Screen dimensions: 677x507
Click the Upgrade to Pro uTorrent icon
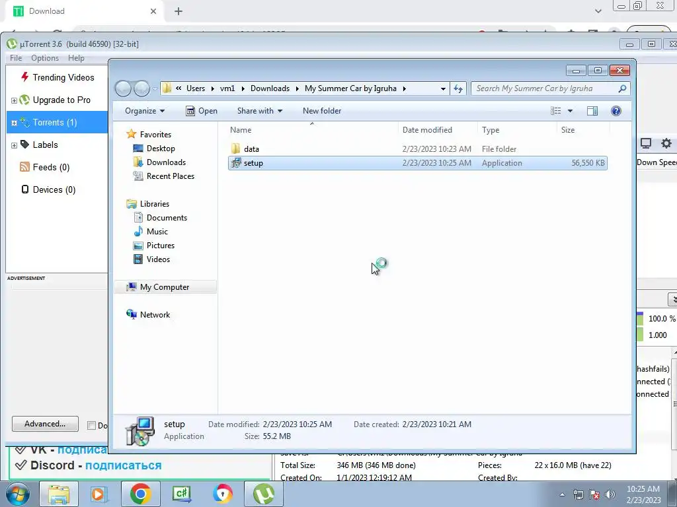click(24, 100)
